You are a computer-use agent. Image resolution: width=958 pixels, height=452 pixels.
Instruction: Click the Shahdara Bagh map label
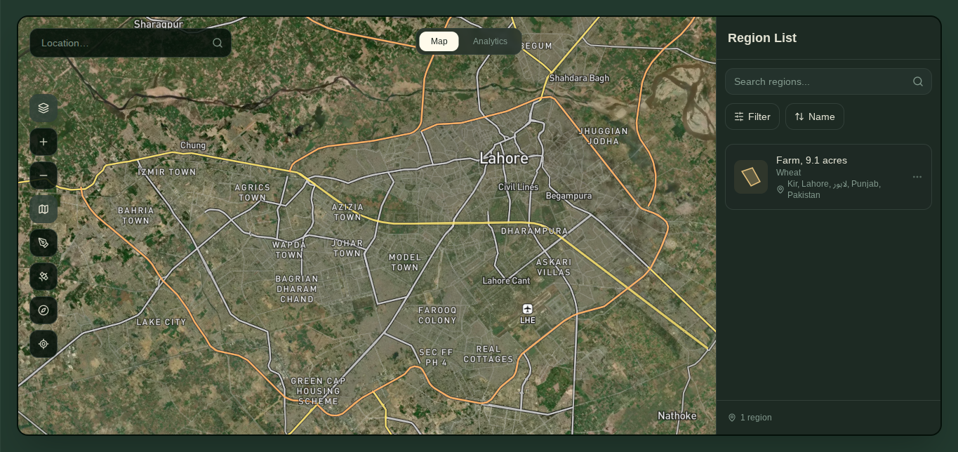coord(580,78)
